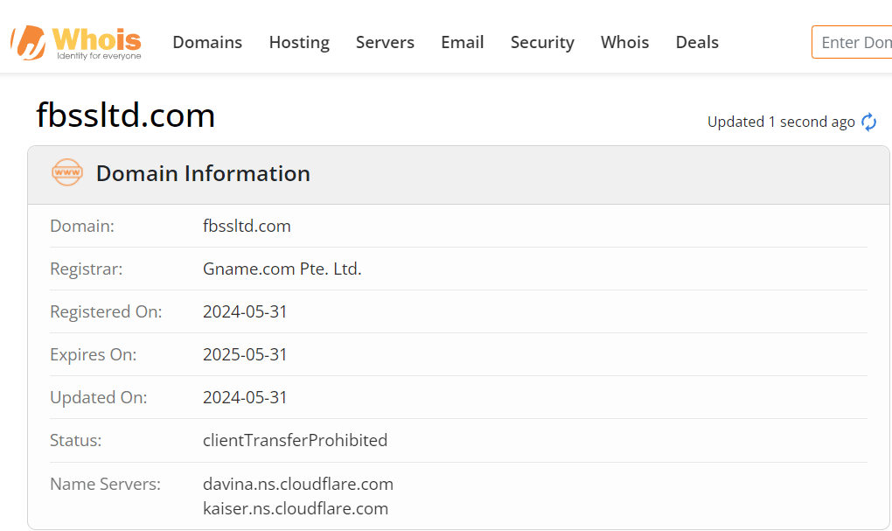The height and width of the screenshot is (531, 892).
Task: Open the Whois menu item
Action: pos(624,42)
